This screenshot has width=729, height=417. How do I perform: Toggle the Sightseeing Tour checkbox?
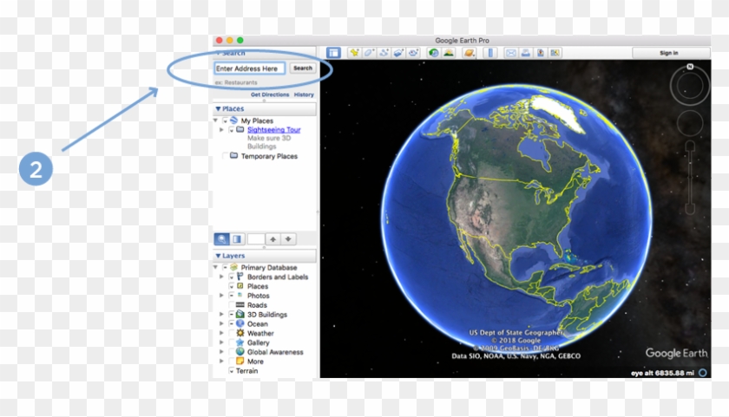pyautogui.click(x=232, y=130)
